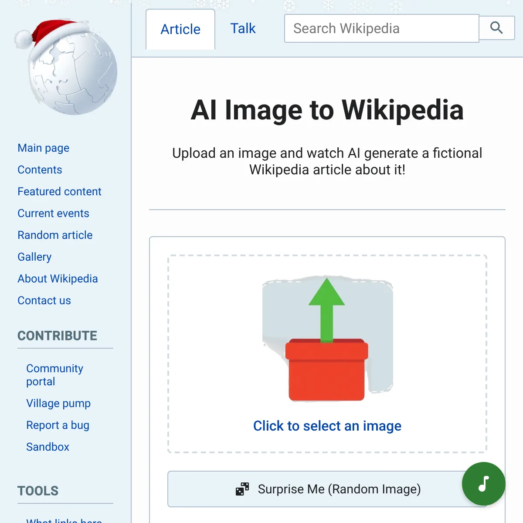Click the dice icon on Surprise Me
523x523 pixels.
pos(242,489)
